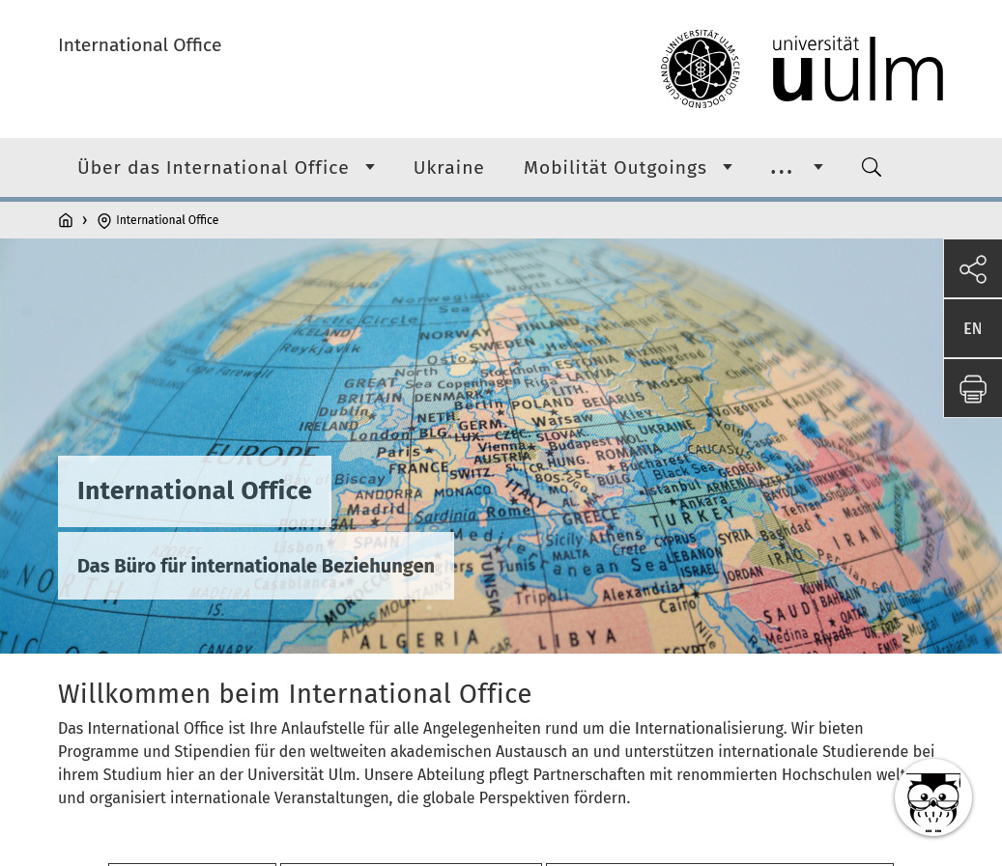1002x866 pixels.
Task: Click the 'Willkommen beim International Office' heading
Action: 295,693
